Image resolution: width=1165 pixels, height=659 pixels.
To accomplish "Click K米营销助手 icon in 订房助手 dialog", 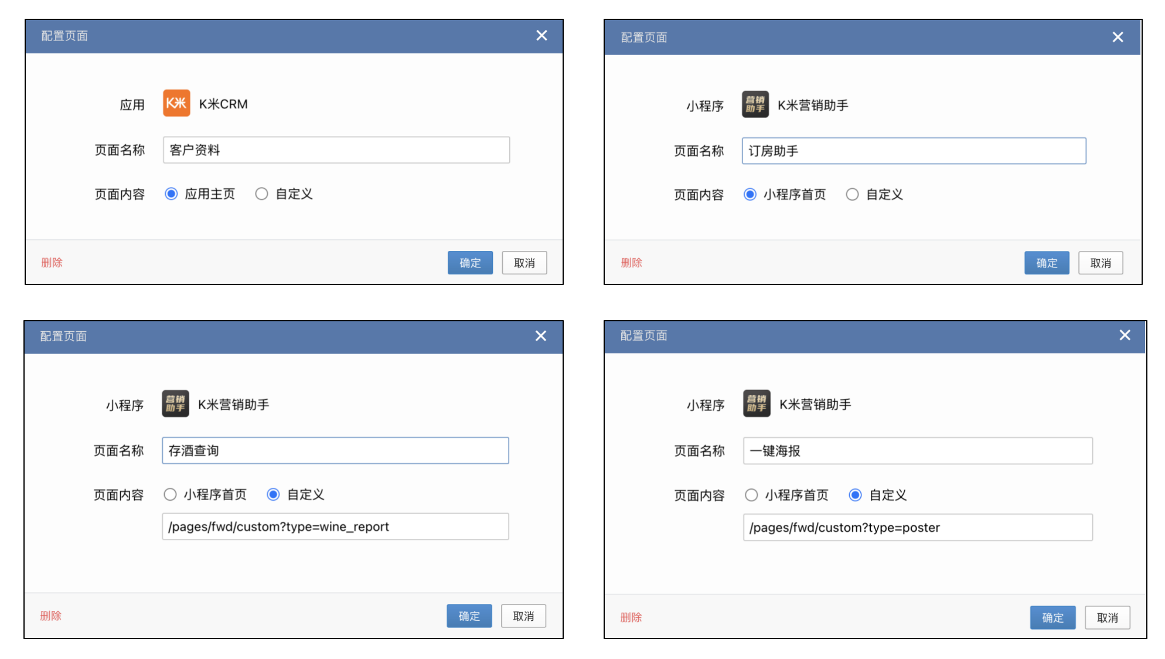I will (x=755, y=104).
